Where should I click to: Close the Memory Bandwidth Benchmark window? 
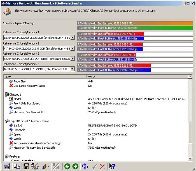point(193,3)
